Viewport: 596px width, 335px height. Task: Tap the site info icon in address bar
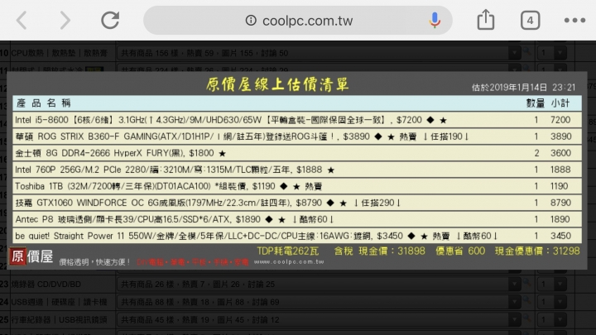[251, 20]
